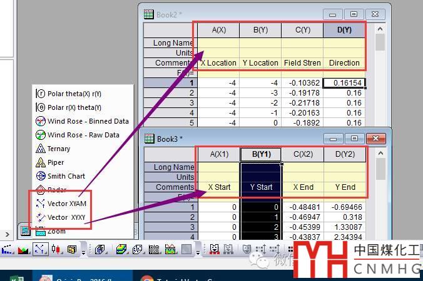Click the vector plot button in bottom toolbar

click(39, 250)
